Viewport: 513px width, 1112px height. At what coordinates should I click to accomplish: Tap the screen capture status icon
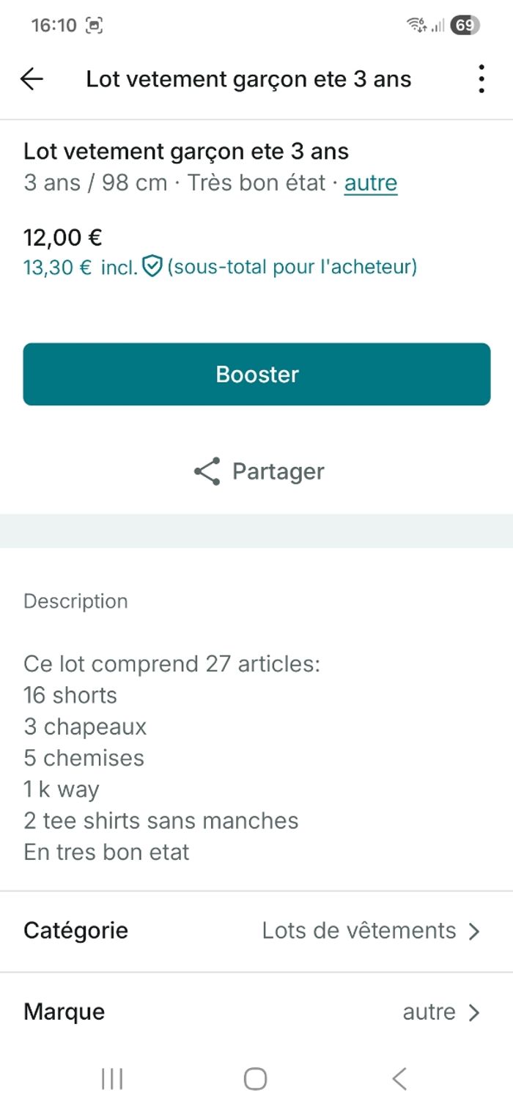[94, 26]
